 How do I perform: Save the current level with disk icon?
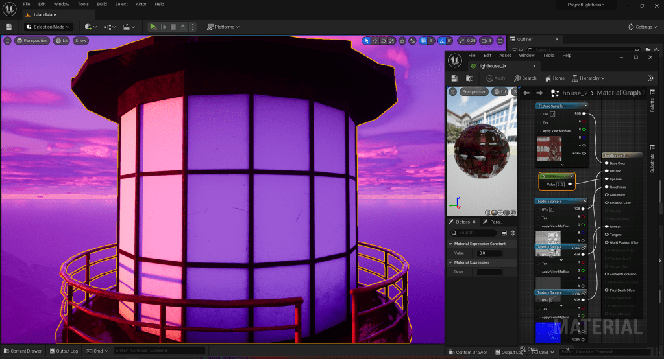coord(9,27)
